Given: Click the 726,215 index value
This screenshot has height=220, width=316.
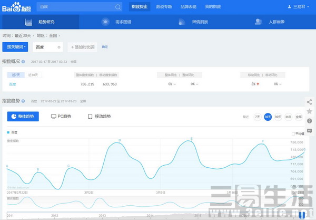Looking at the screenshot, I should 87,84.
